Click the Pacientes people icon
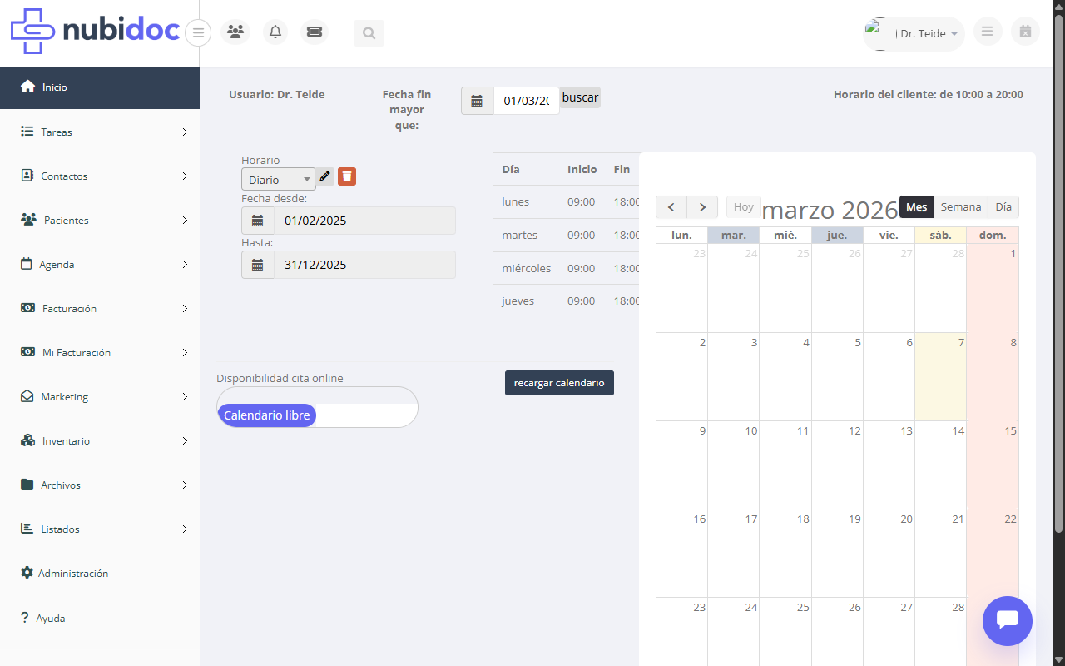The width and height of the screenshot is (1065, 666). 28,220
